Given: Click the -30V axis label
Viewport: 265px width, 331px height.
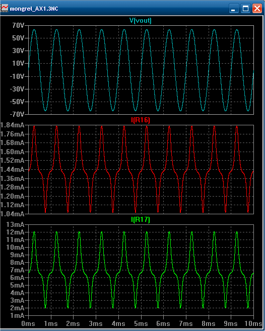Looking at the screenshot, I should (x=17, y=89).
